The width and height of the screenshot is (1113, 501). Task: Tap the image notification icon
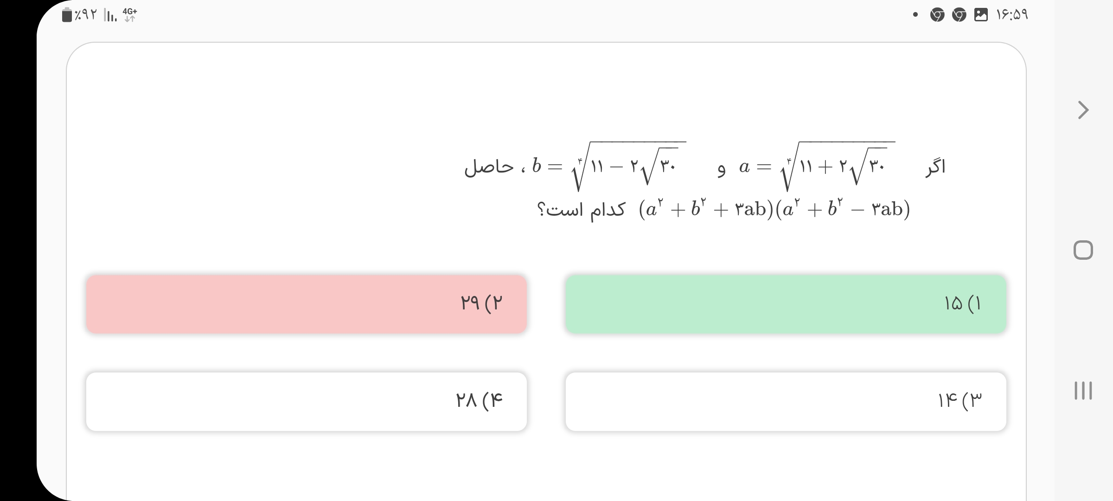[981, 15]
